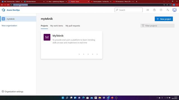This screenshot has height=100, width=179.
Task: Switch to the Projects tab
Action: click(x=44, y=26)
